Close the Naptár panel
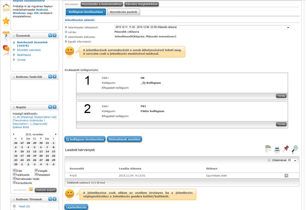The height and width of the screenshot is (210, 306). click(x=54, y=107)
